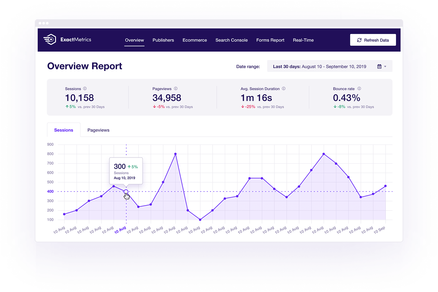This screenshot has width=438, height=292.
Task: Click the refresh arrows icon
Action: point(359,40)
